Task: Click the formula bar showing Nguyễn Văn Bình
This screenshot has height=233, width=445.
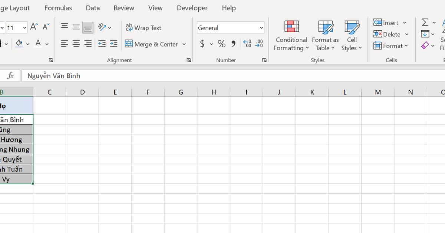Action: point(111,75)
